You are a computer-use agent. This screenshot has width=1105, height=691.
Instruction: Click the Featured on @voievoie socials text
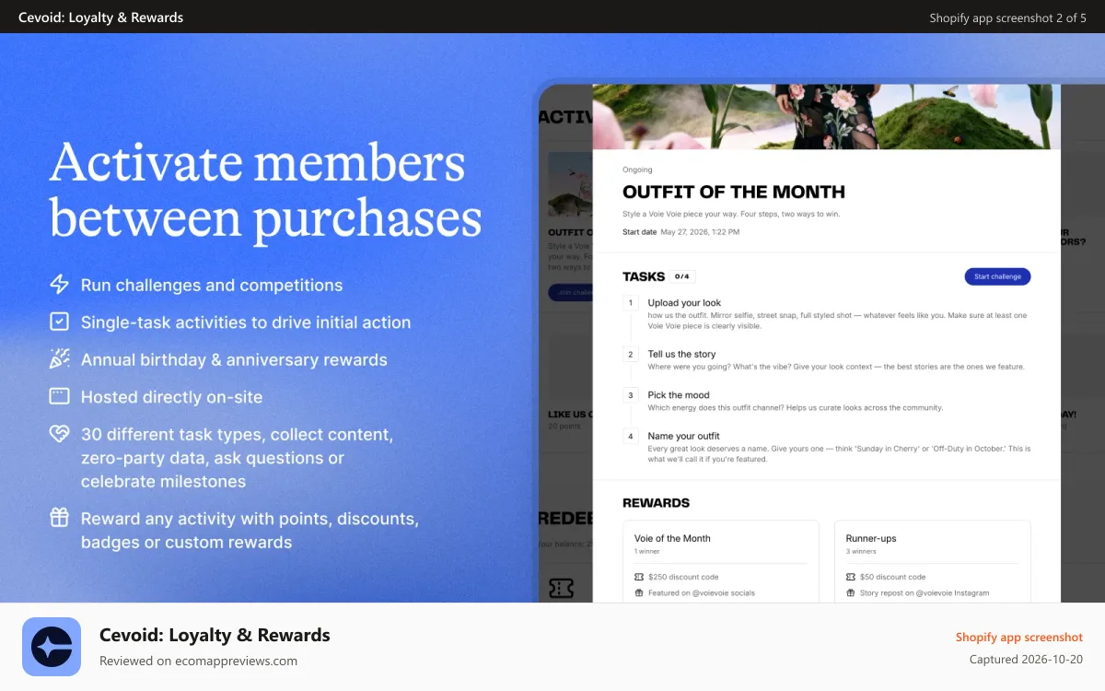coord(702,592)
